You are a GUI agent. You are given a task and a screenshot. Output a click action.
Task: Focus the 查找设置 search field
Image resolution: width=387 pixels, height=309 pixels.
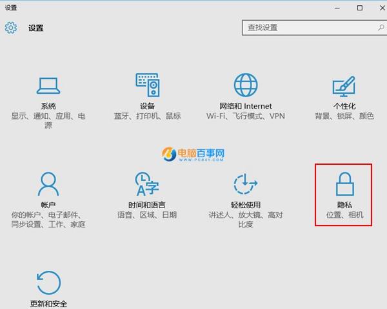(x=315, y=28)
